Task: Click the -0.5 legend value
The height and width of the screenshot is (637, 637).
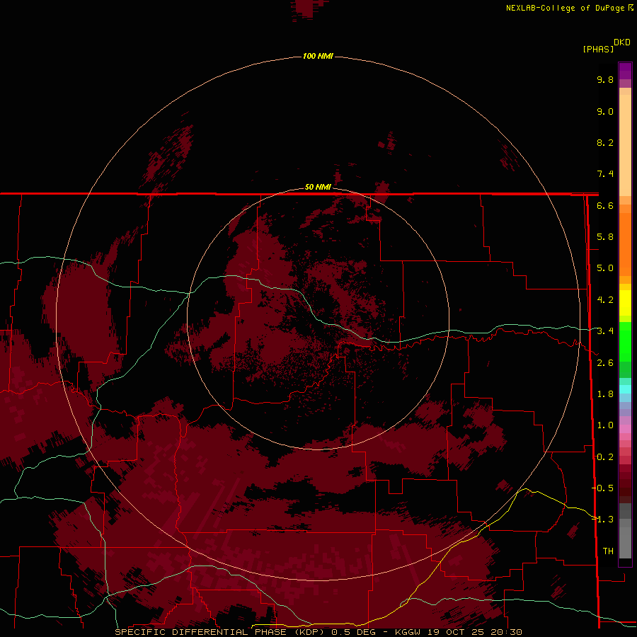Action: pyautogui.click(x=603, y=488)
